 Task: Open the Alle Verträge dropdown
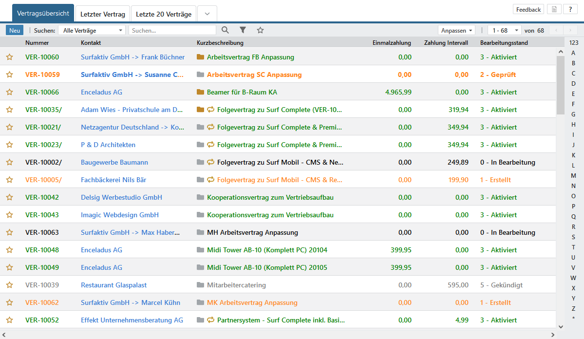click(x=92, y=30)
